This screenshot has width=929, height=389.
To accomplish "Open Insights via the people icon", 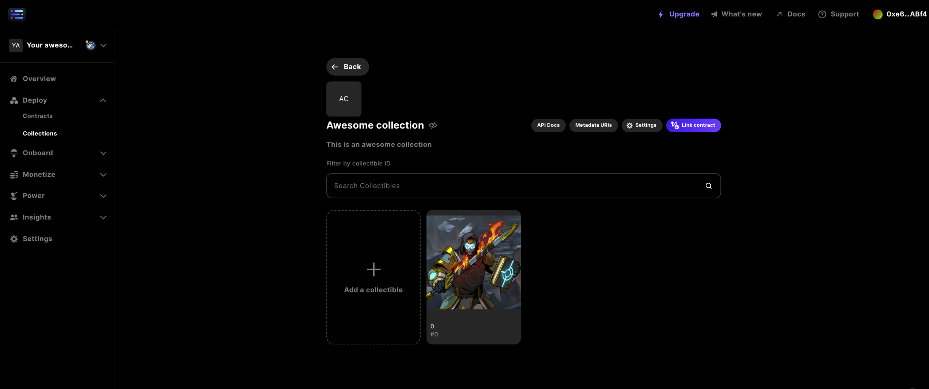I will (14, 217).
